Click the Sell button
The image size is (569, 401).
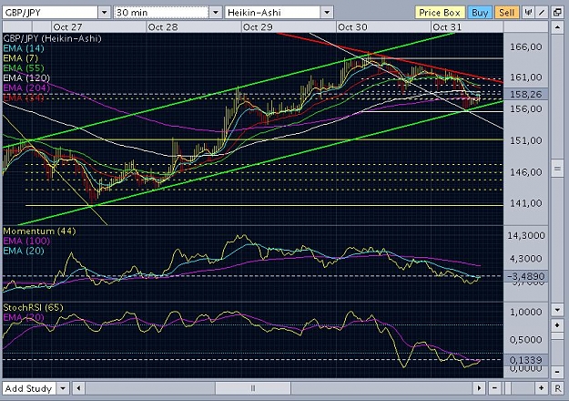click(506, 13)
